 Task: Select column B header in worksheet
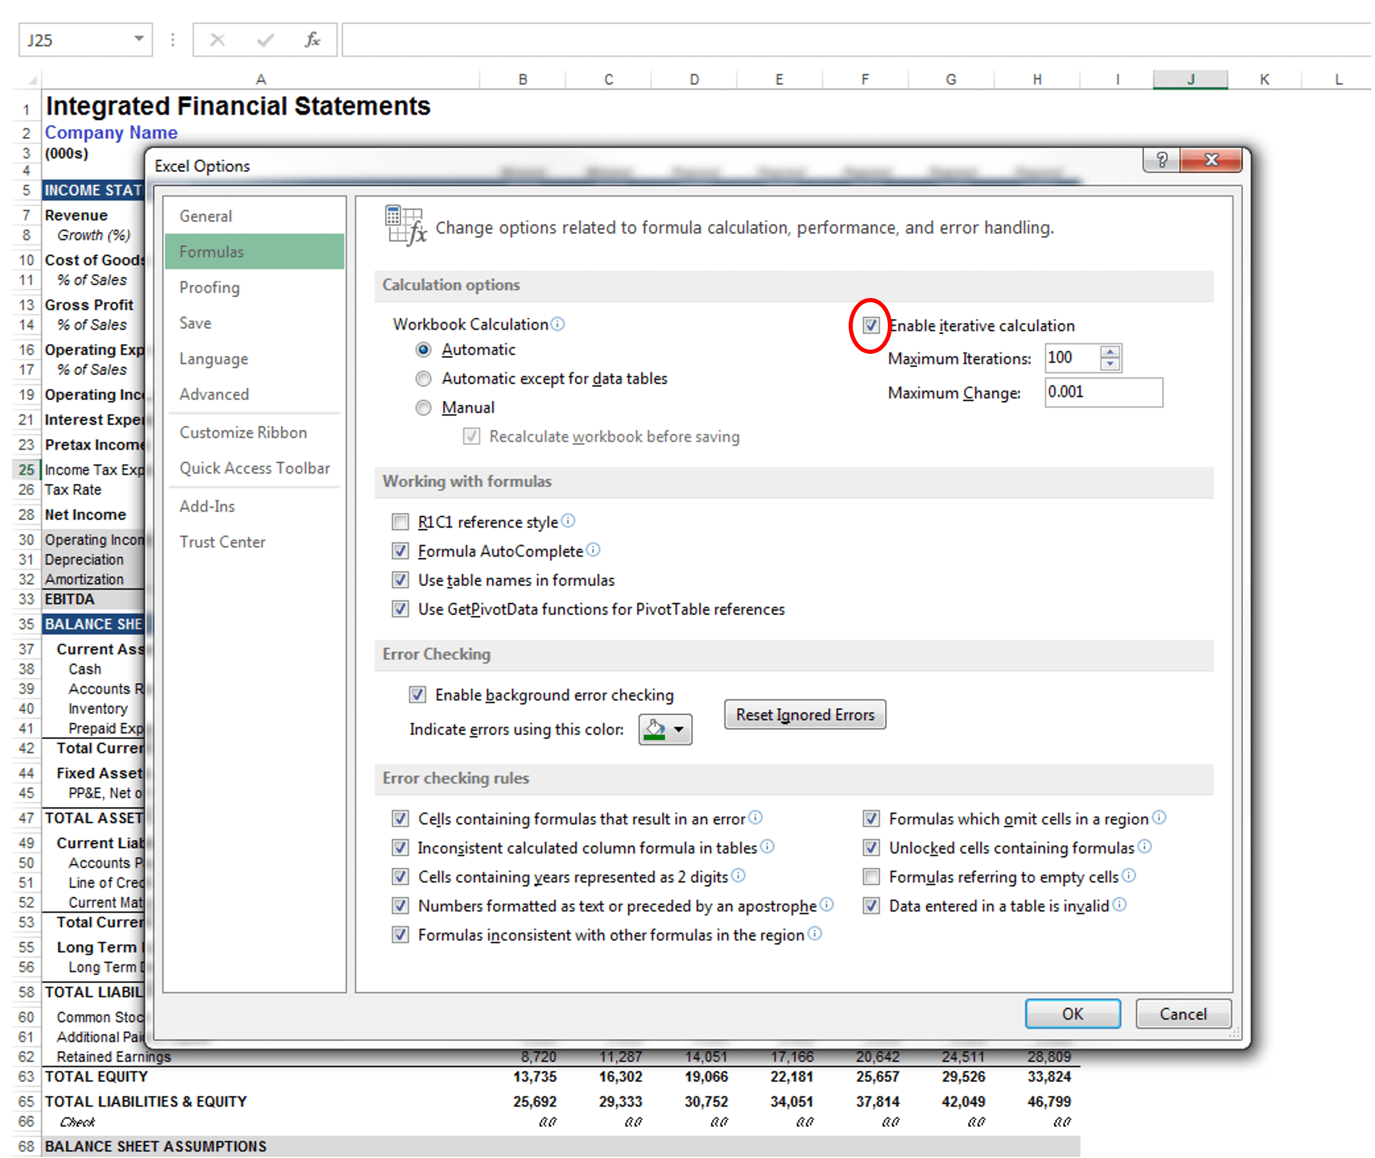[x=522, y=80]
